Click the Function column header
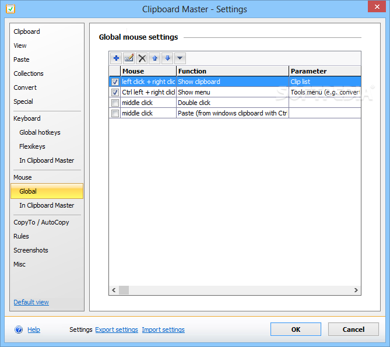 tap(233, 71)
